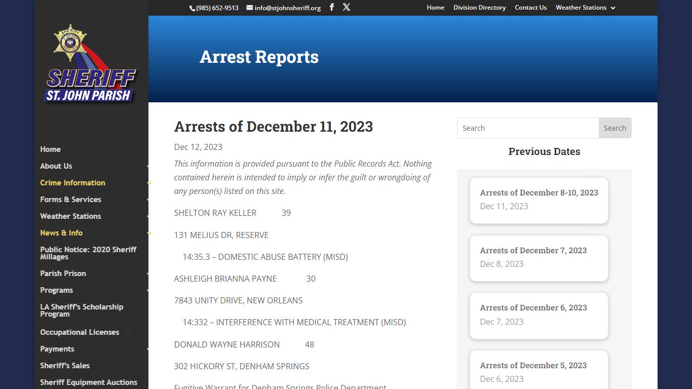This screenshot has width=692, height=389.
Task: Click heading Arrests of December 11, 2023
Action: coord(274,127)
